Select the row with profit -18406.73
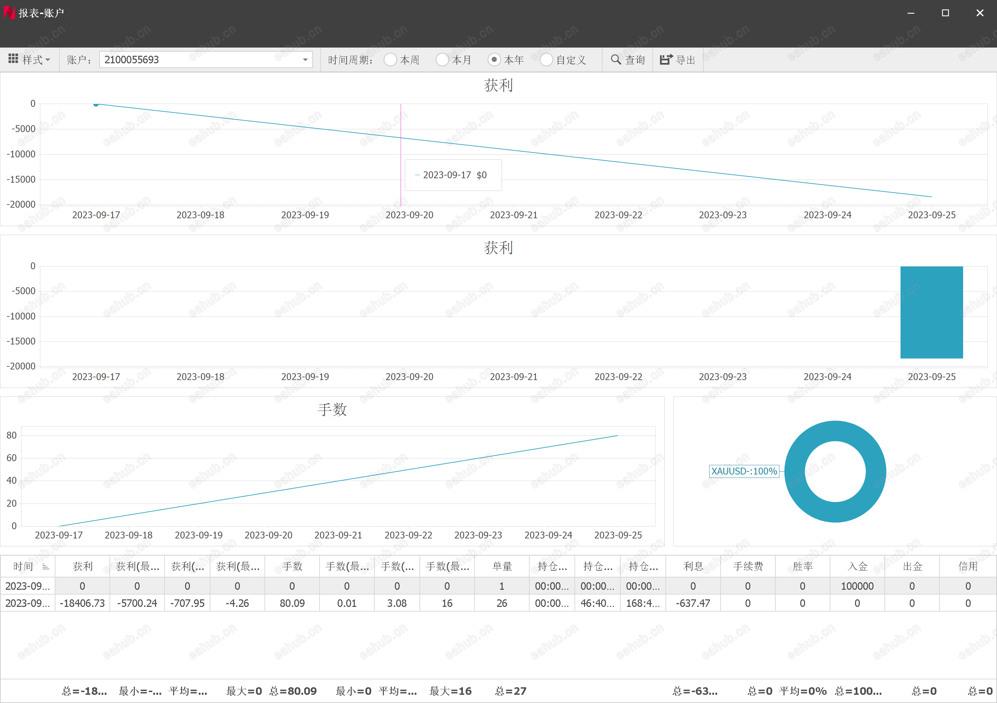Viewport: 997px width, 703px height. (82, 603)
